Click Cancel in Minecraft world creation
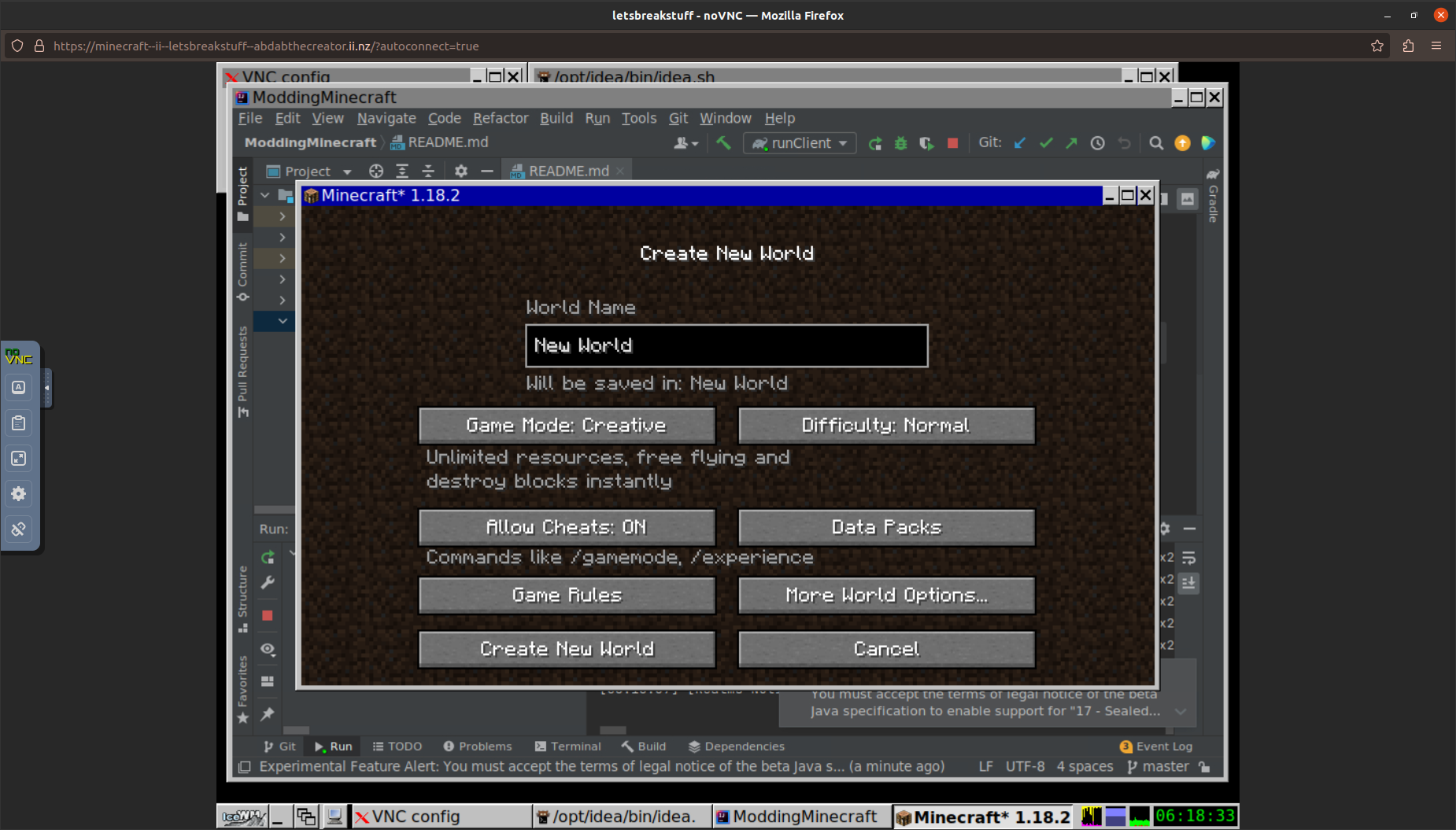Viewport: 1456px width, 830px height. 886,649
